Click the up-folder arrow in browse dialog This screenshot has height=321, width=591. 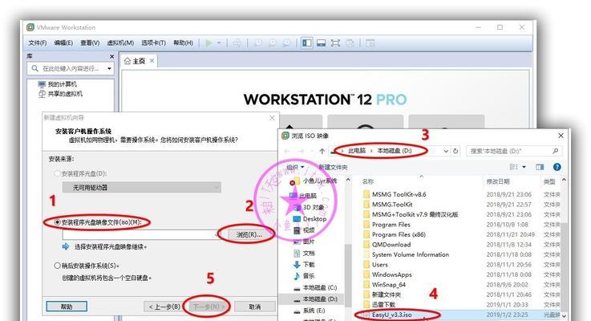(322, 151)
